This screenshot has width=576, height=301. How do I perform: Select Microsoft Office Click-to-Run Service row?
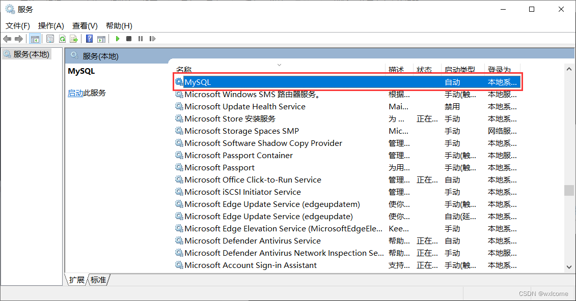pos(347,179)
